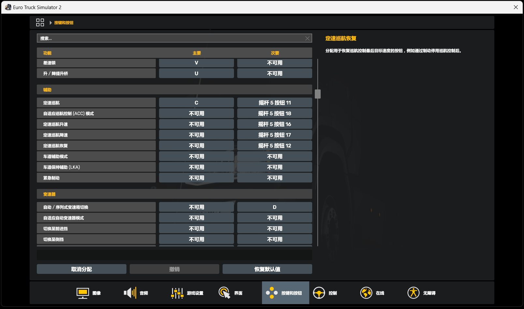
Task: Click the steering wheel 控制 icon
Action: click(x=319, y=293)
